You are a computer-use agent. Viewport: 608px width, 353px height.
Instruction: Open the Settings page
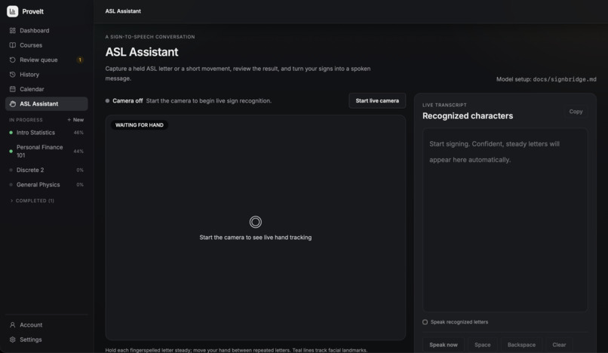pyautogui.click(x=47, y=339)
